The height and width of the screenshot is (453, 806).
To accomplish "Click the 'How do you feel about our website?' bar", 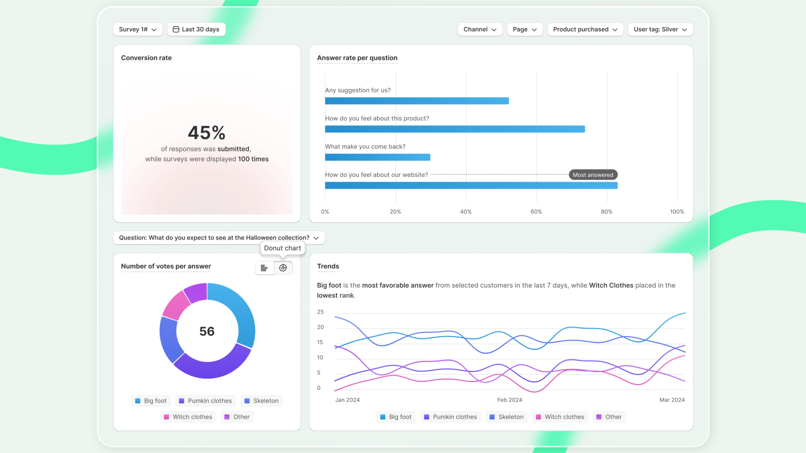I will [472, 186].
